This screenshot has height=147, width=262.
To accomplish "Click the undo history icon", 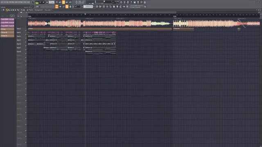I will (x=121, y=2).
